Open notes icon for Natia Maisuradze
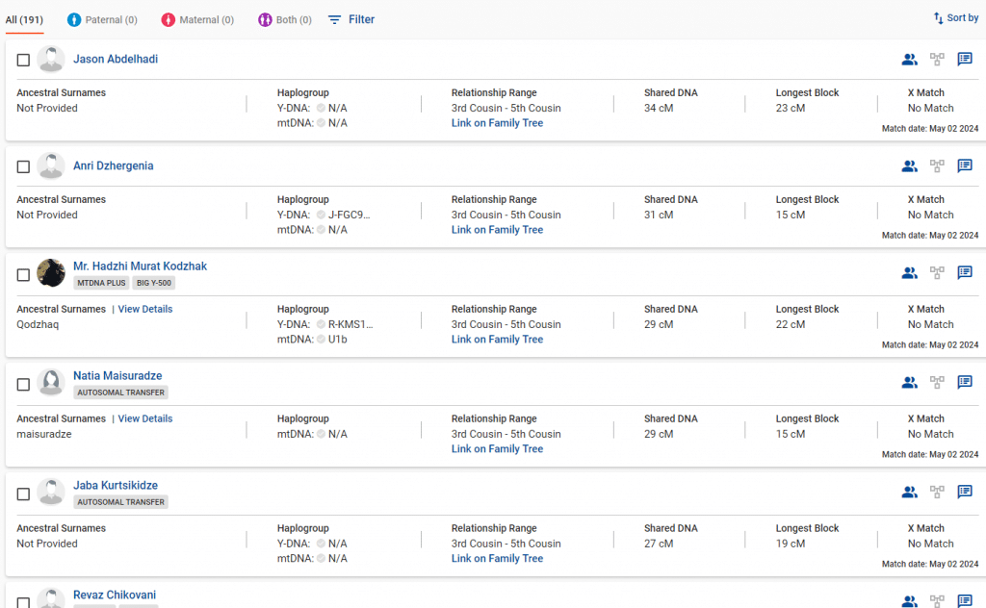Screen dimensions: 986x608 [x=964, y=383]
